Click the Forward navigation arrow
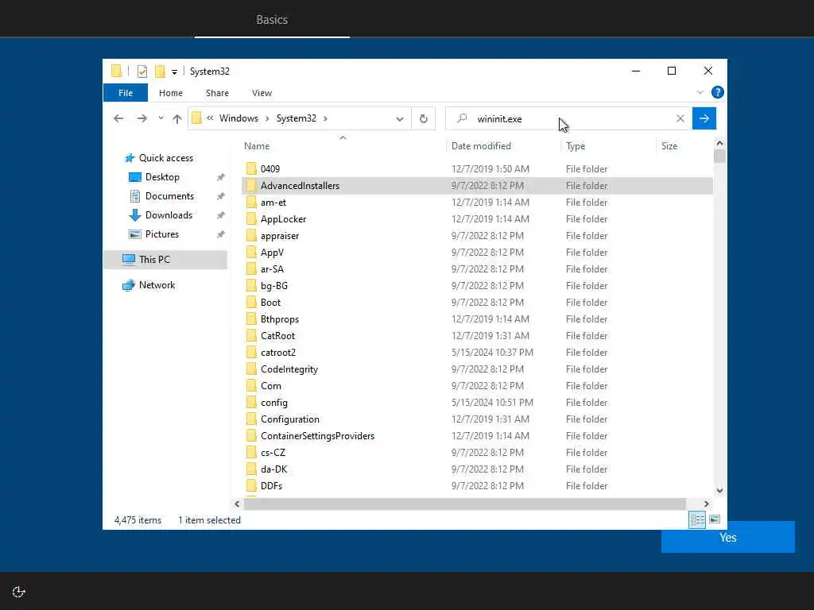 (141, 119)
